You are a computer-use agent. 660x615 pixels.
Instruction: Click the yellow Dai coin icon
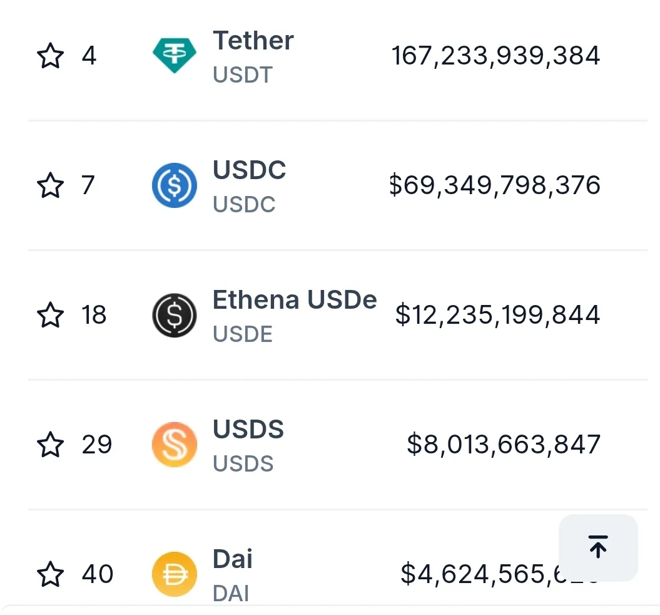175,574
